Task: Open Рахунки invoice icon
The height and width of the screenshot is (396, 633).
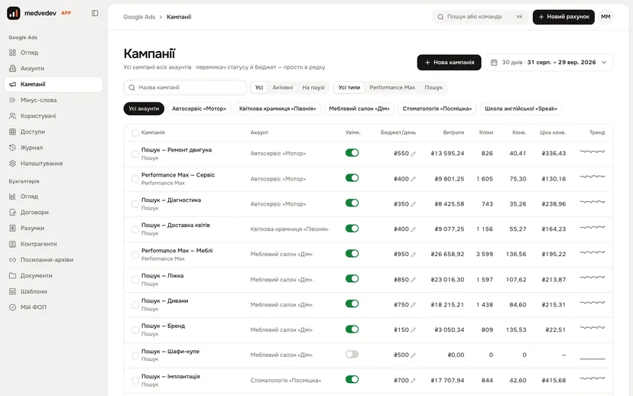Action: (12, 228)
